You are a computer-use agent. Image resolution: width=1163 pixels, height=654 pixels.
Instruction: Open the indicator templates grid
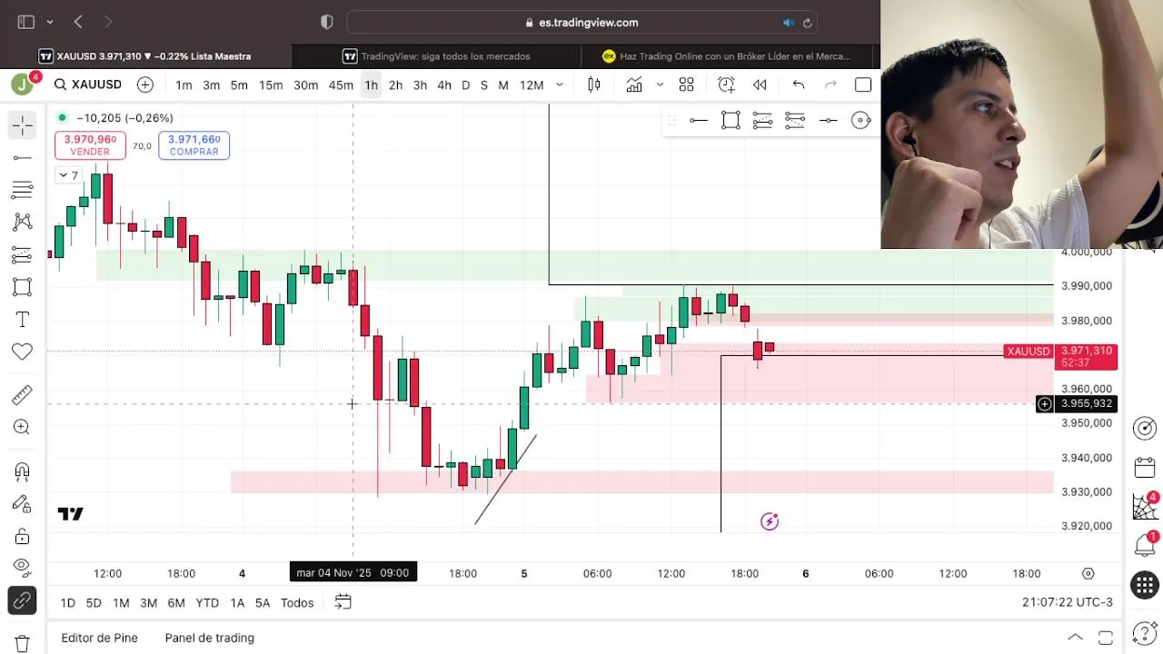click(687, 85)
